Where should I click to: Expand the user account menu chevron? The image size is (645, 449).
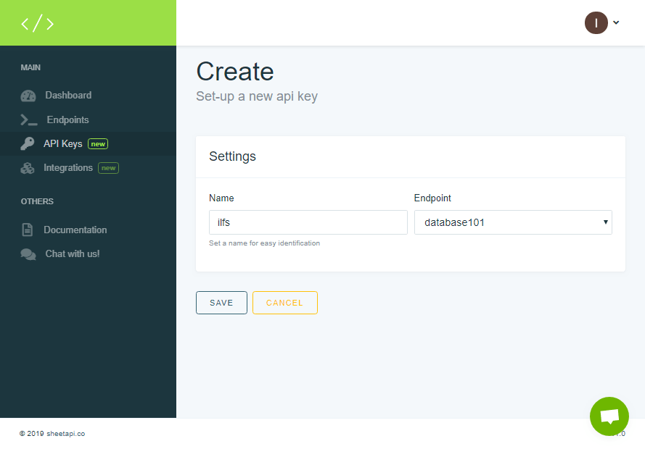point(616,22)
